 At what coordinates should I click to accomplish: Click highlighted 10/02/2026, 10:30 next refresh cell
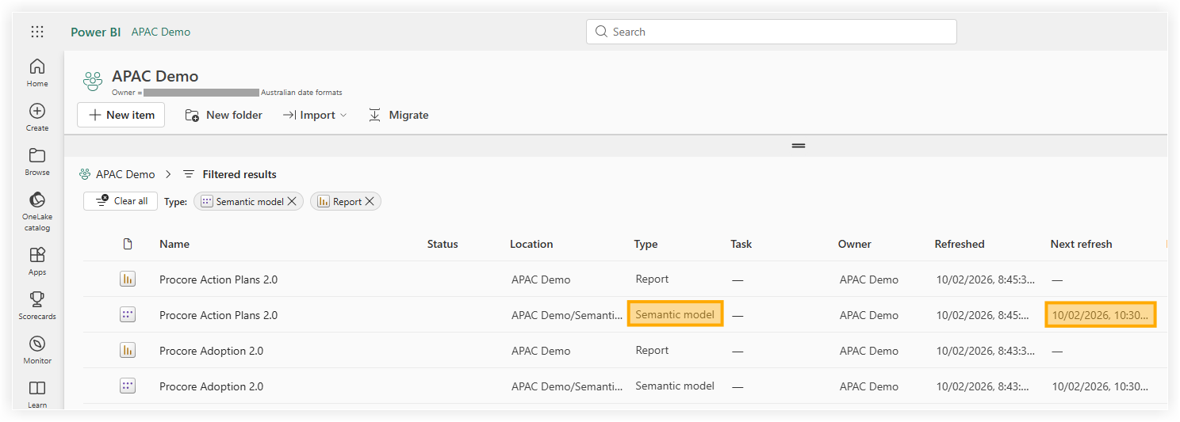click(1100, 315)
